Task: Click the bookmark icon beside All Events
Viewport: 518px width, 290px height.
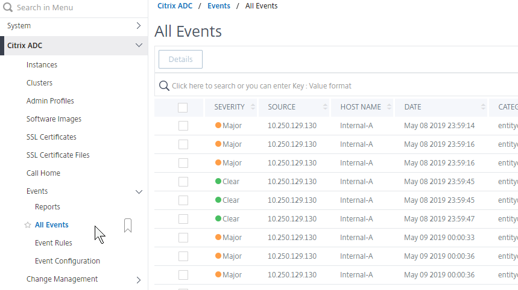Action: click(x=128, y=226)
